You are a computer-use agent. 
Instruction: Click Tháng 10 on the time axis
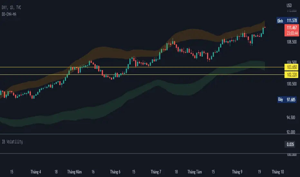click(x=278, y=172)
